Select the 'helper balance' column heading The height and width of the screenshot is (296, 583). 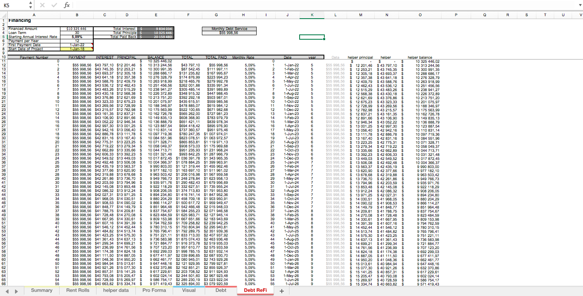420,57
